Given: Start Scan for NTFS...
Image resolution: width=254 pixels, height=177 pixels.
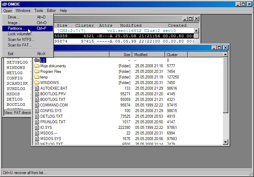Looking at the screenshot, I should 27,40.
